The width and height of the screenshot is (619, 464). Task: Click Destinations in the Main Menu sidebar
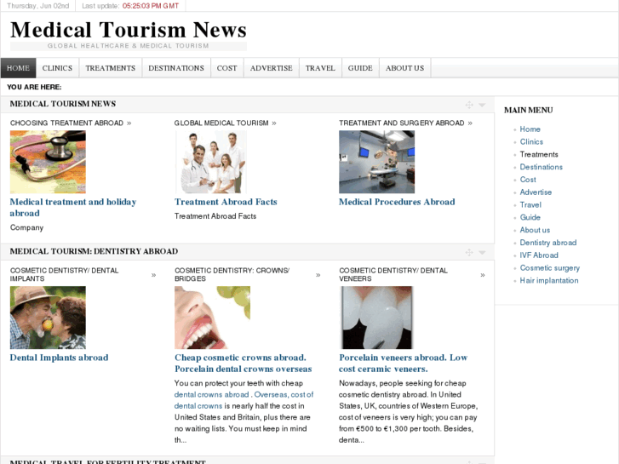pyautogui.click(x=541, y=167)
